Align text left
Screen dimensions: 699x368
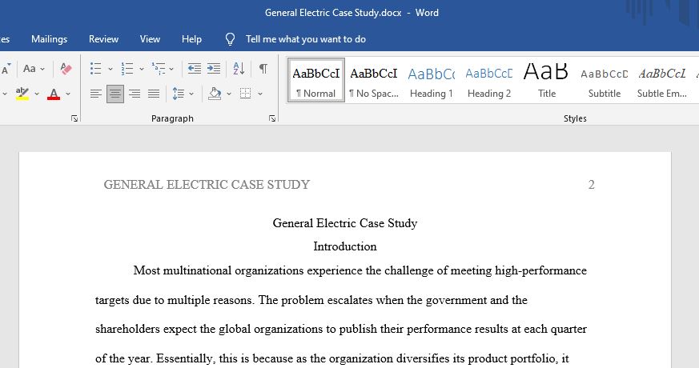click(96, 94)
